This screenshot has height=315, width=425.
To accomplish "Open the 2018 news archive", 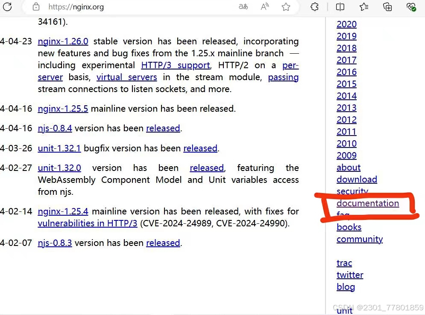I will 346,48.
